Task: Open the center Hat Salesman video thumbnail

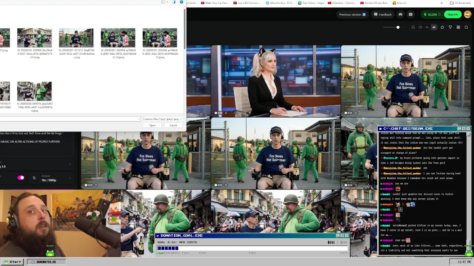Action: click(x=276, y=153)
